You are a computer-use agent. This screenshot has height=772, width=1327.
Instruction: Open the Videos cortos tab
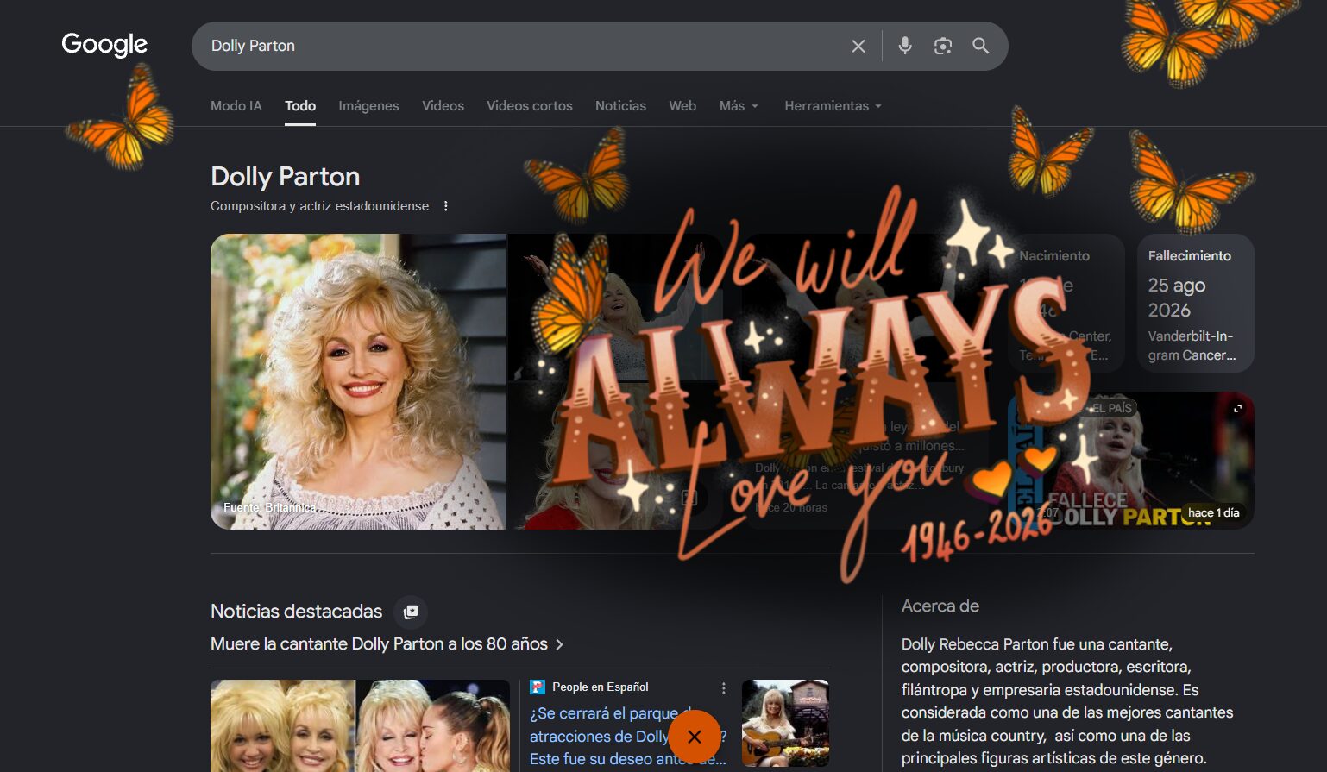coord(530,106)
